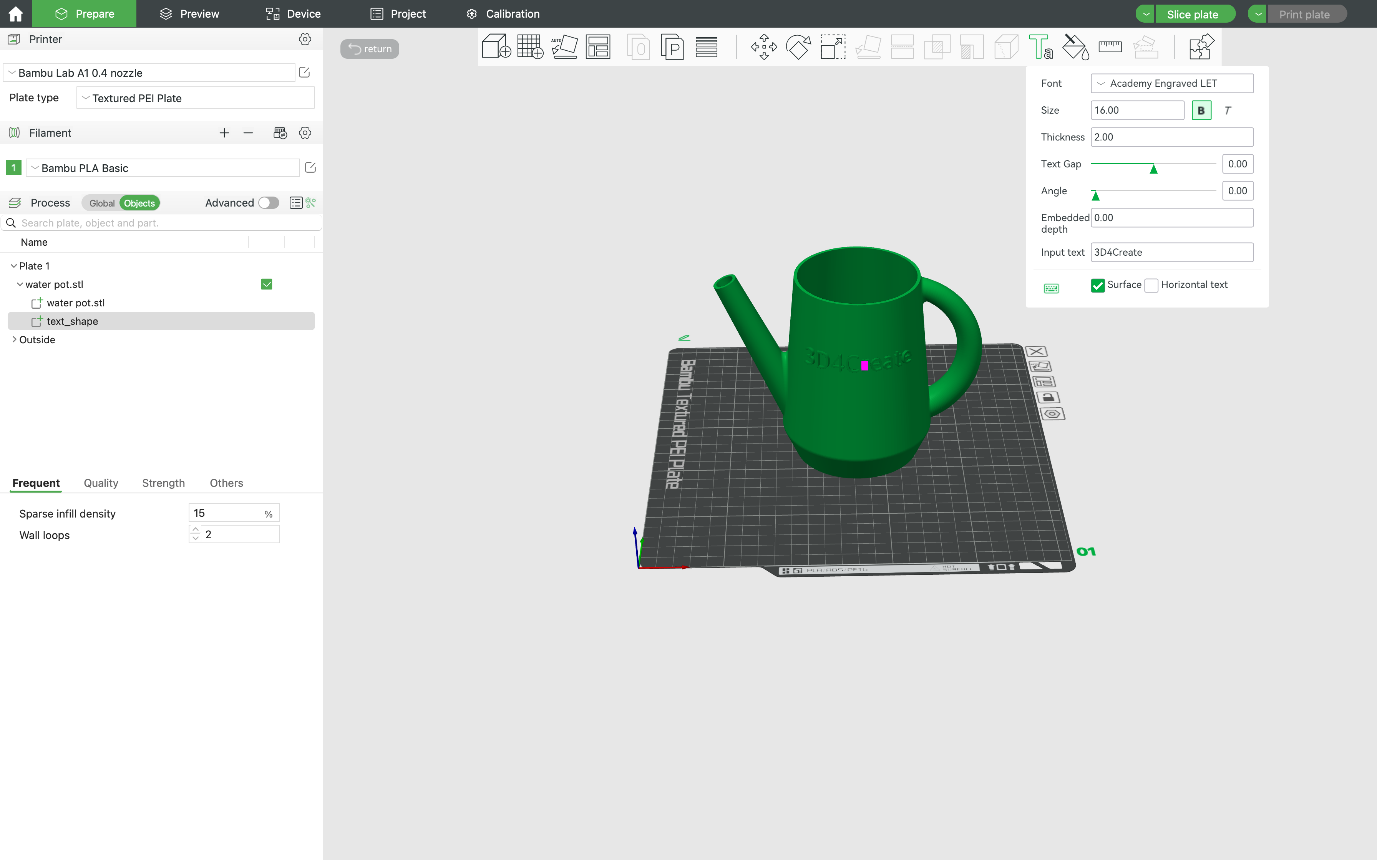Open the Plate type dropdown
The height and width of the screenshot is (860, 1377).
195,98
